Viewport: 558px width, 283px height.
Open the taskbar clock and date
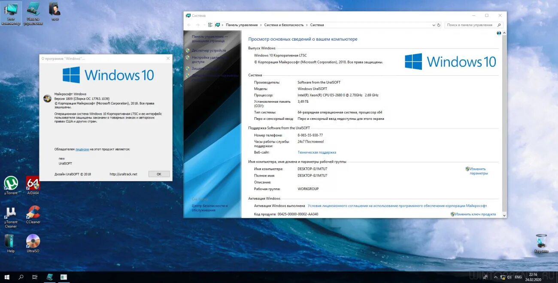tap(533, 277)
